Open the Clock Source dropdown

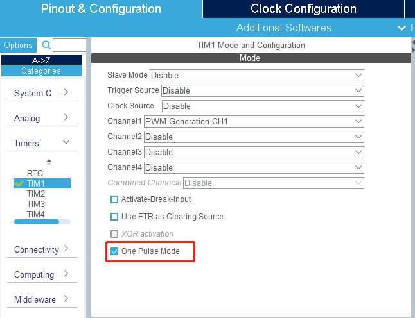coord(358,106)
